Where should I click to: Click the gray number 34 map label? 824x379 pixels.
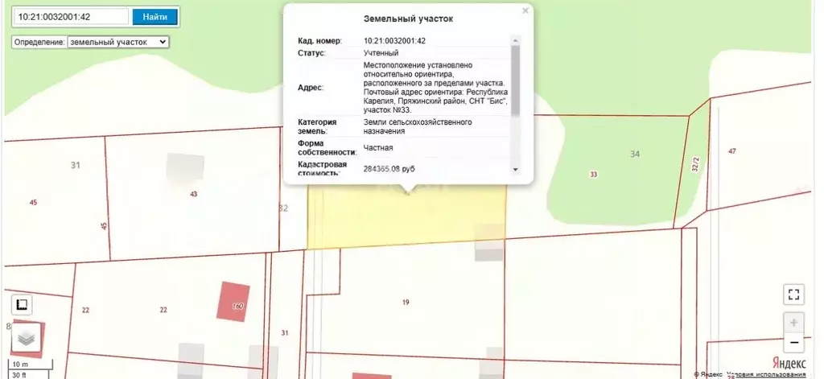pos(635,154)
